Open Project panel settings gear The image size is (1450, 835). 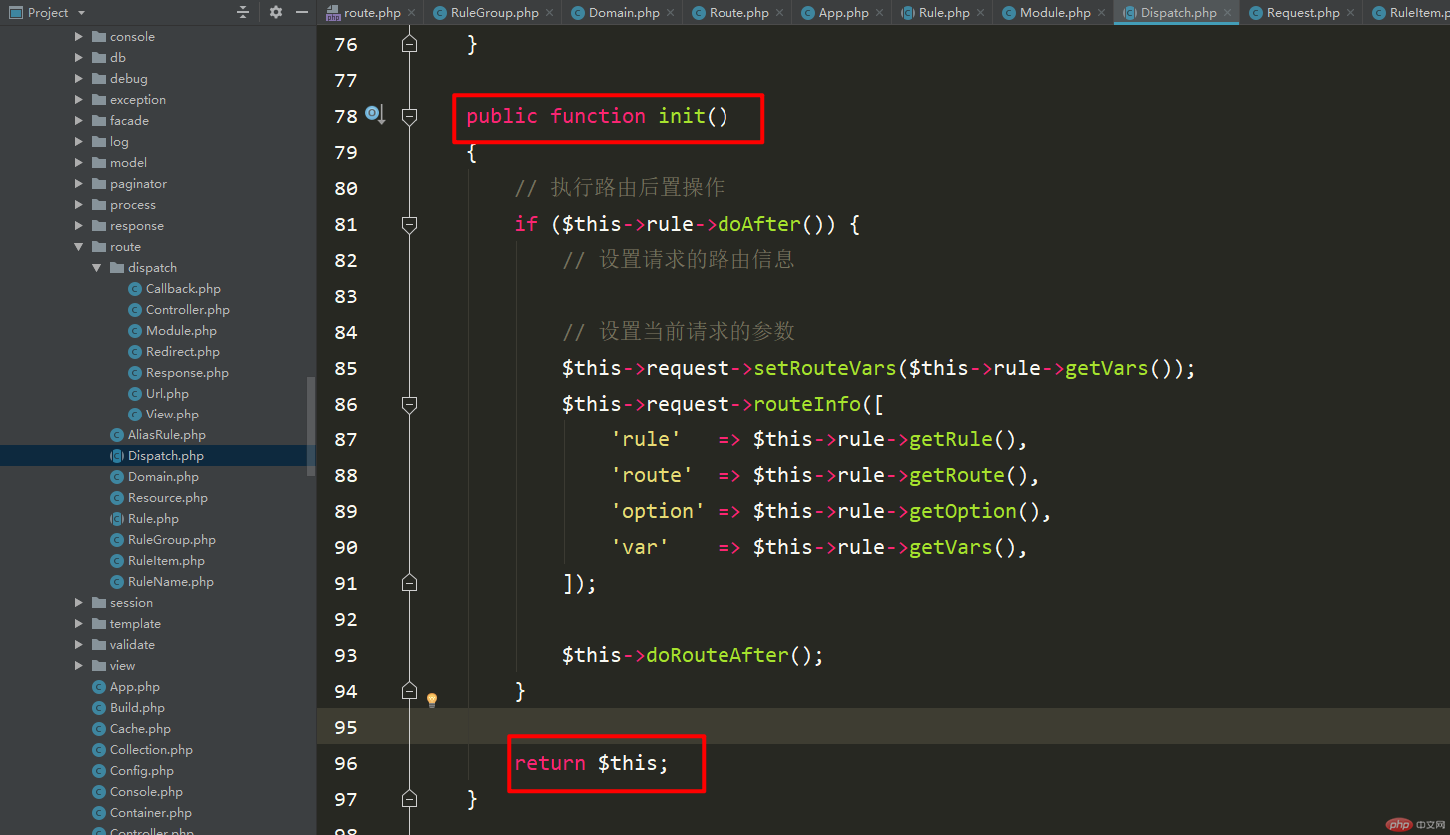tap(276, 12)
